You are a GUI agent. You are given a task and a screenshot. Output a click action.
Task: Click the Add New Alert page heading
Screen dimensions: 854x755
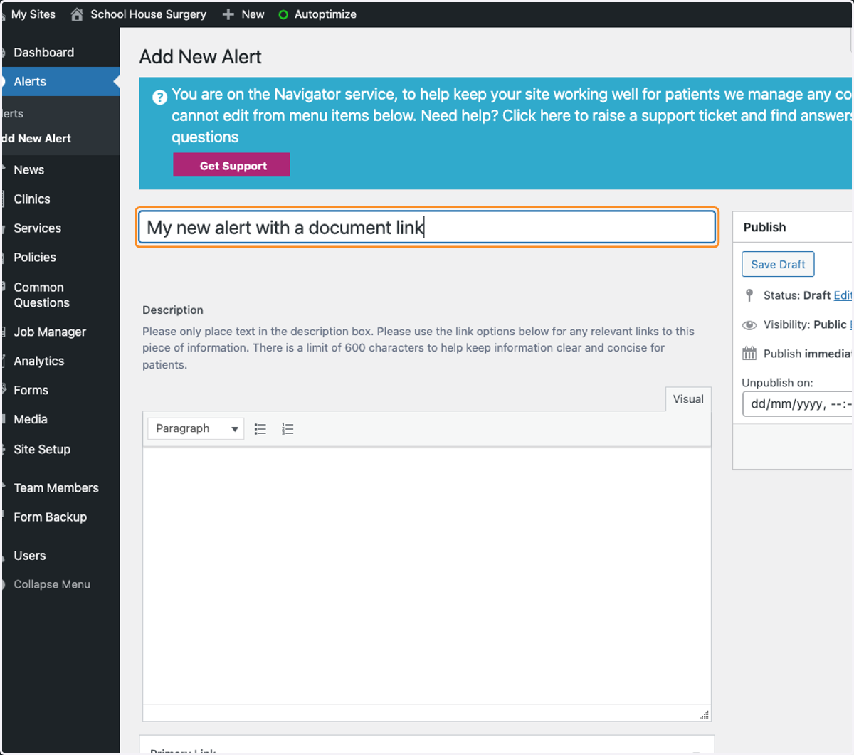click(x=201, y=57)
